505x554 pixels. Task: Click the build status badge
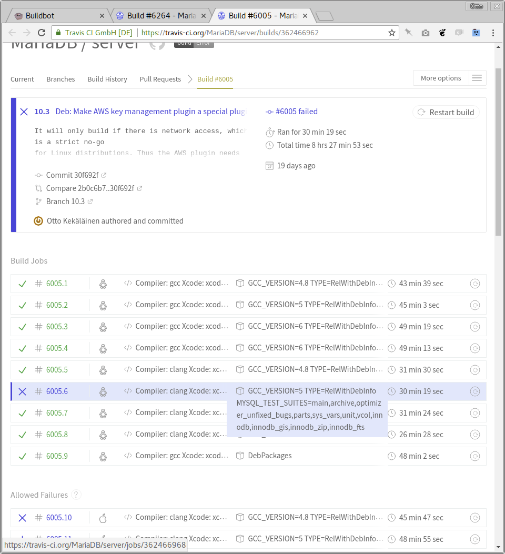point(194,44)
